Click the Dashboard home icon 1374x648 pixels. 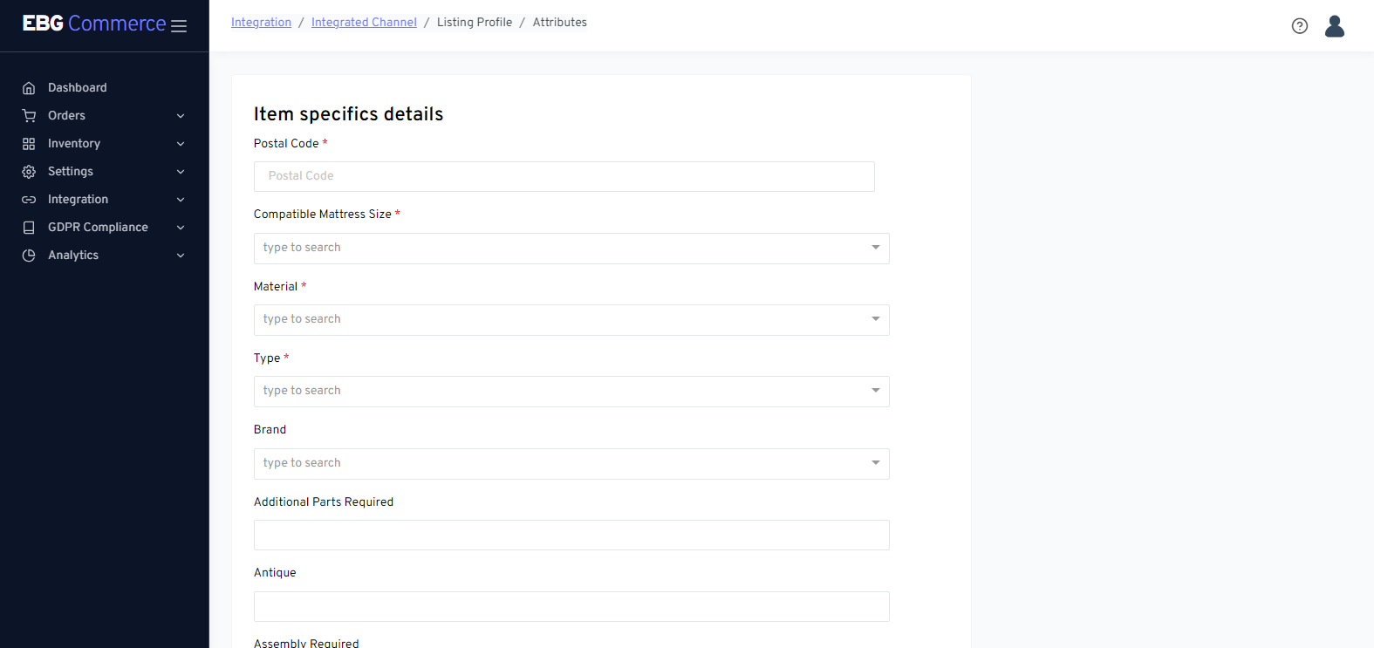click(29, 88)
